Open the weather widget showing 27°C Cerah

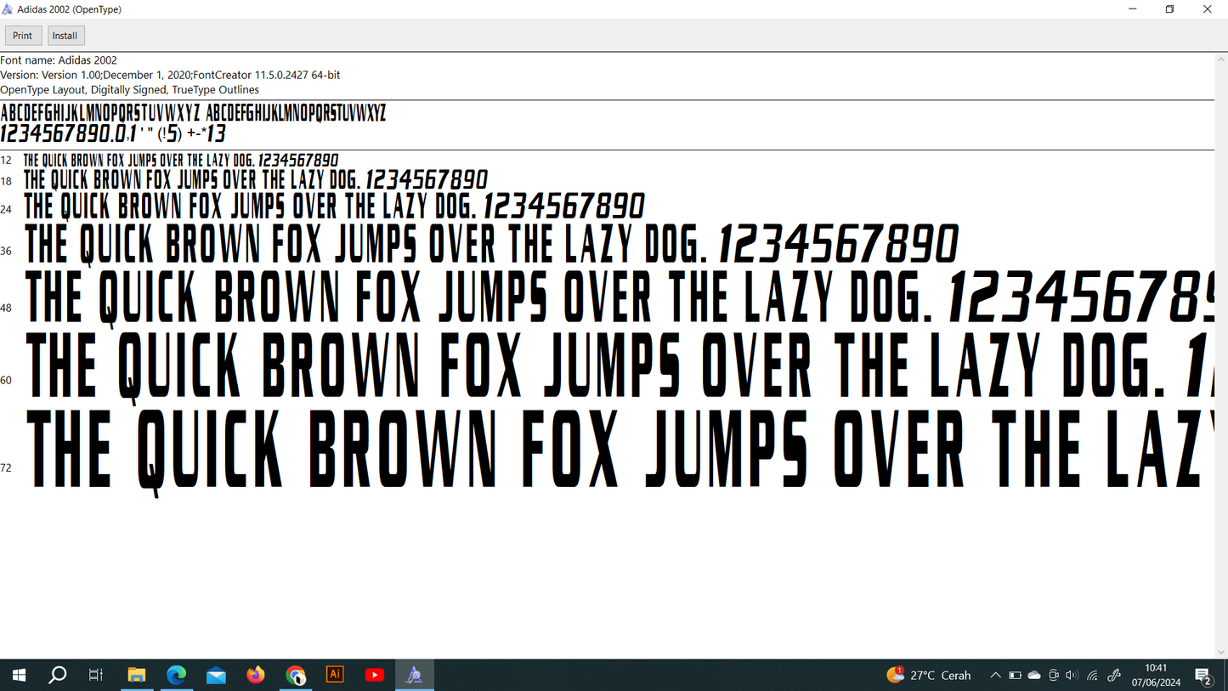[929, 675]
